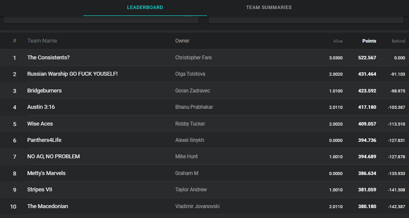
Task: Sort by the Points column header
Action: [x=369, y=41]
